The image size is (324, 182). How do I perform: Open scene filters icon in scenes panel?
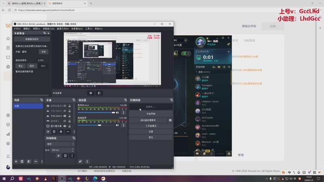click(x=29, y=161)
